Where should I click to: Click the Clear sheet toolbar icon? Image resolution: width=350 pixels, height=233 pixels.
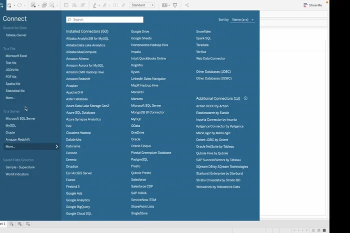52,5
